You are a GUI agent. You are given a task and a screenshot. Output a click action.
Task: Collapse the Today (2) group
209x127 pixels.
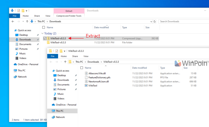[x=42, y=33]
